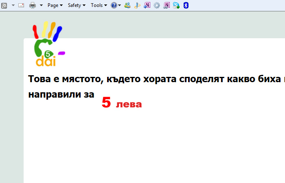The width and height of the screenshot is (285, 183).
Task: Click the orange music note toolbar icon
Action: tap(137, 5)
